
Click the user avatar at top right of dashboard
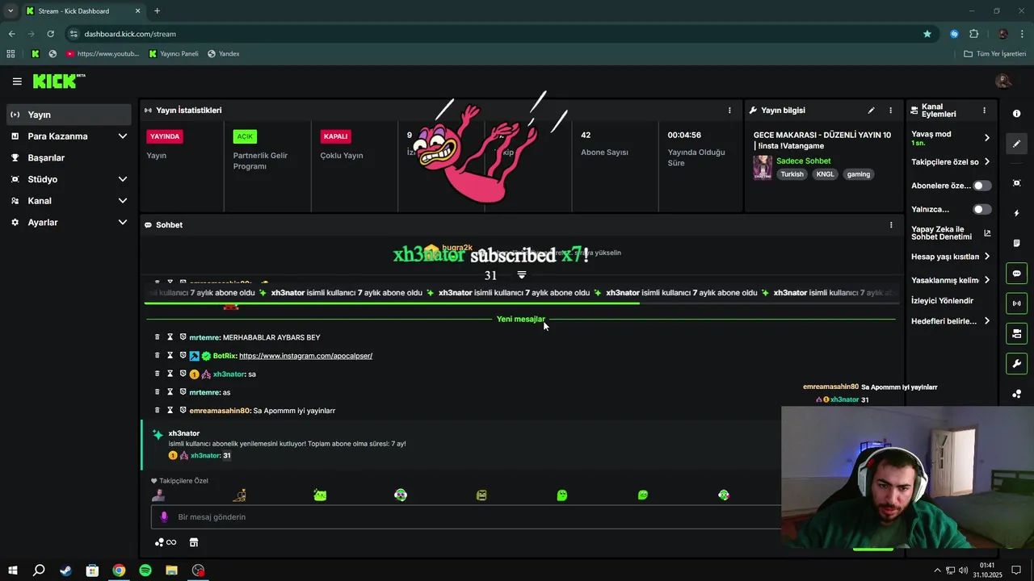point(1003,82)
